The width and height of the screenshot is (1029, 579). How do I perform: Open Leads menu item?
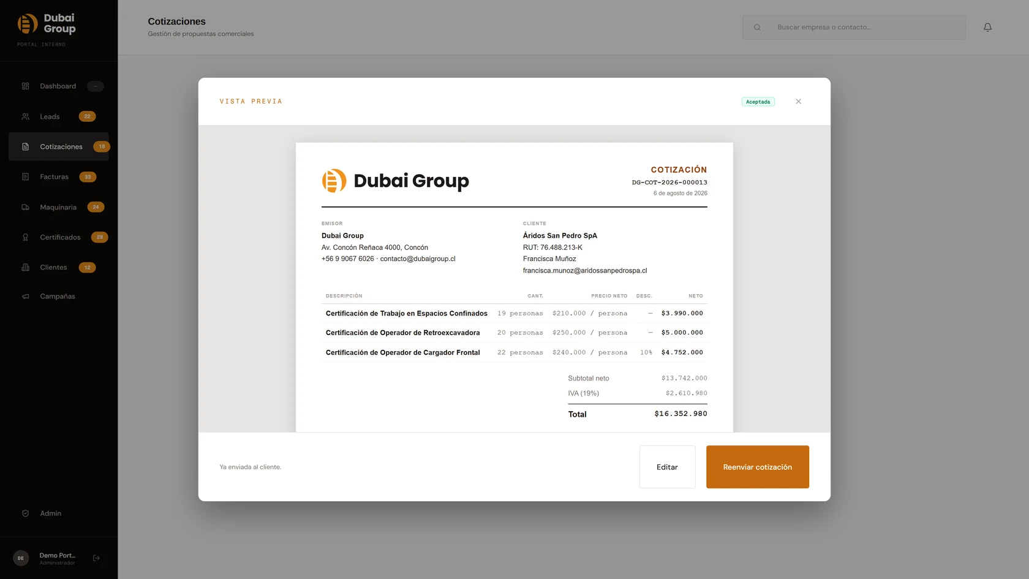[x=59, y=116]
